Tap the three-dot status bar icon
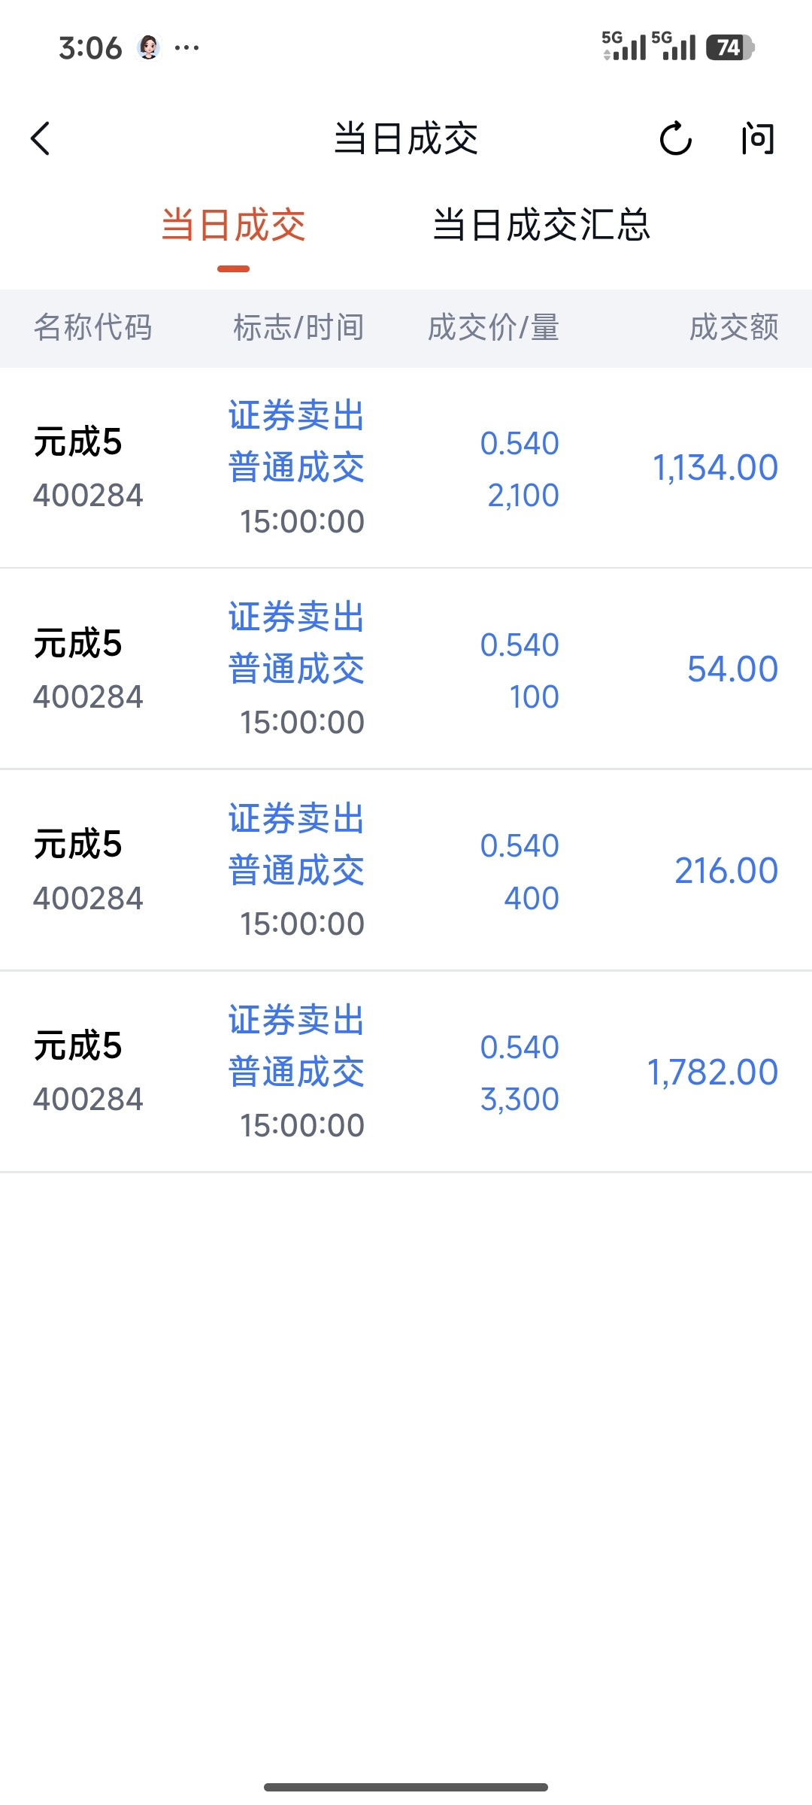The height and width of the screenshot is (1805, 812). pyautogui.click(x=186, y=48)
